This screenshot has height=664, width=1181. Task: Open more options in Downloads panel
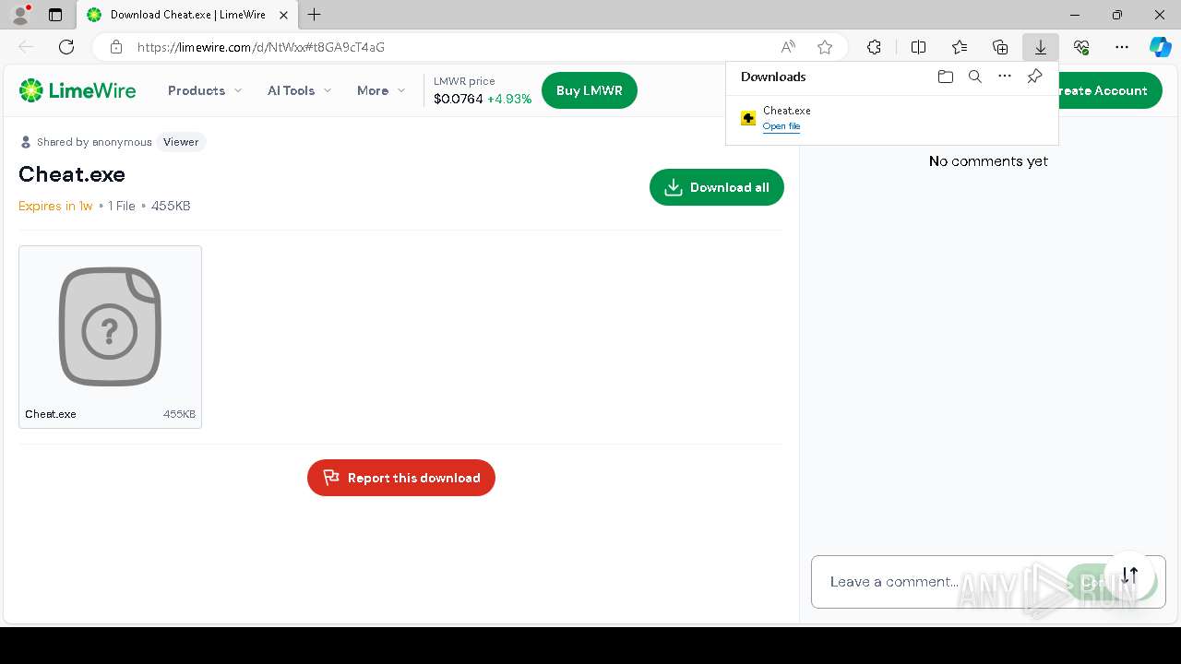[x=1005, y=77]
